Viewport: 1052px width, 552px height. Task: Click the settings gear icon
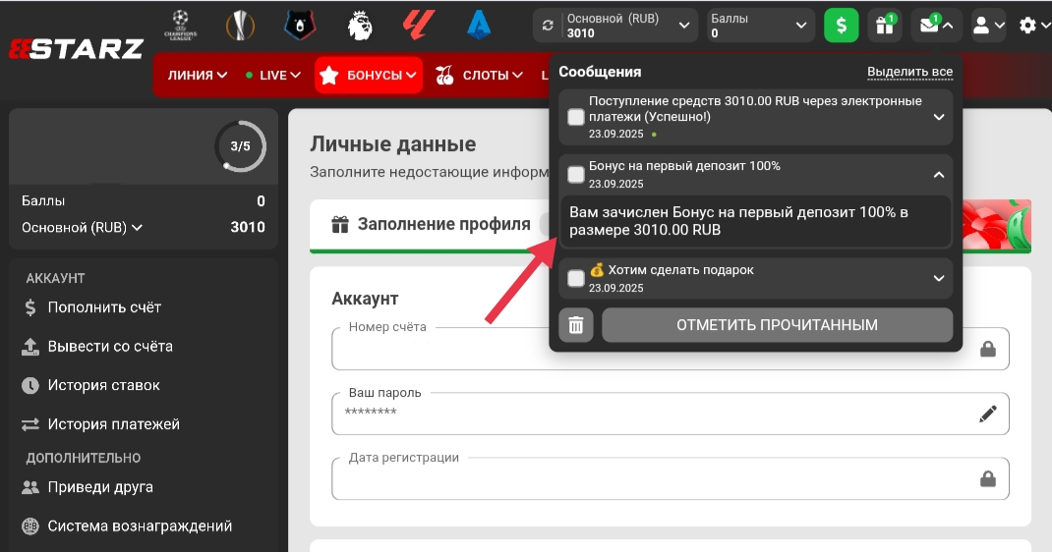(x=1028, y=26)
